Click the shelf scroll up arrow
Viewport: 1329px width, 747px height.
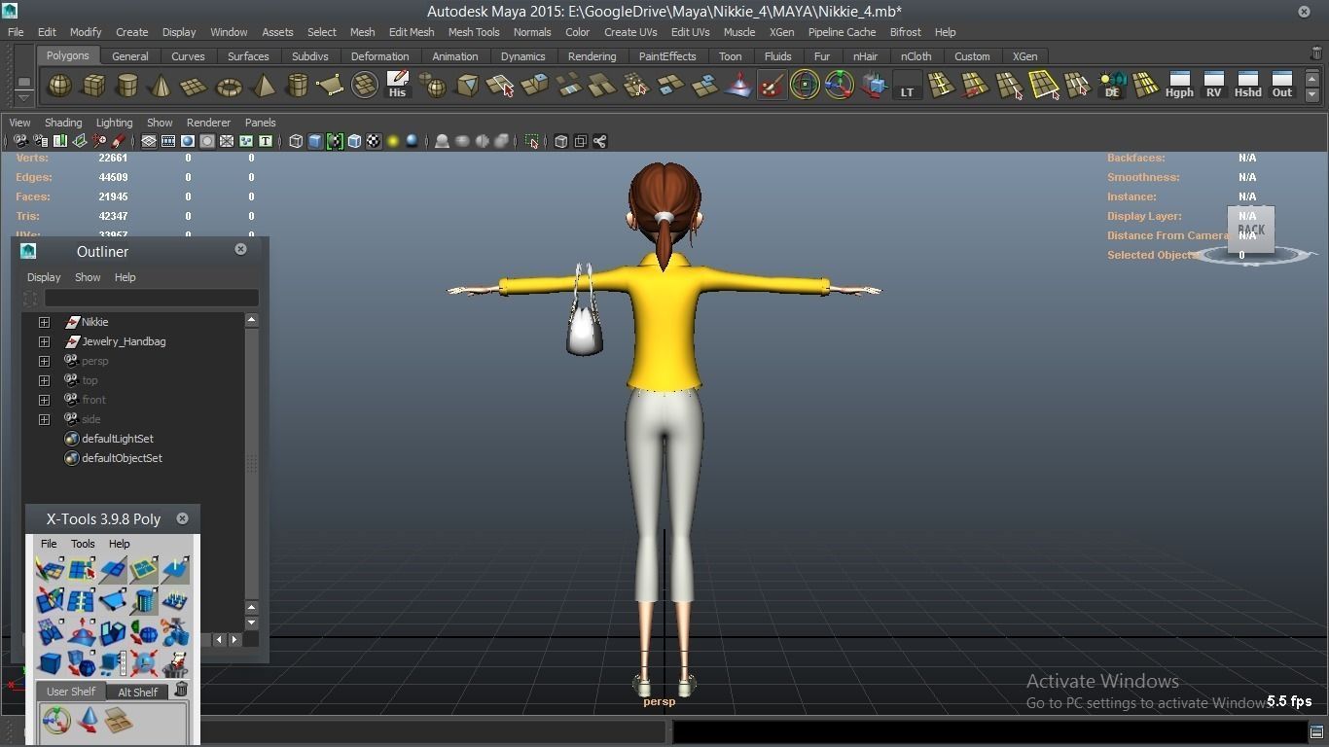point(1311,79)
